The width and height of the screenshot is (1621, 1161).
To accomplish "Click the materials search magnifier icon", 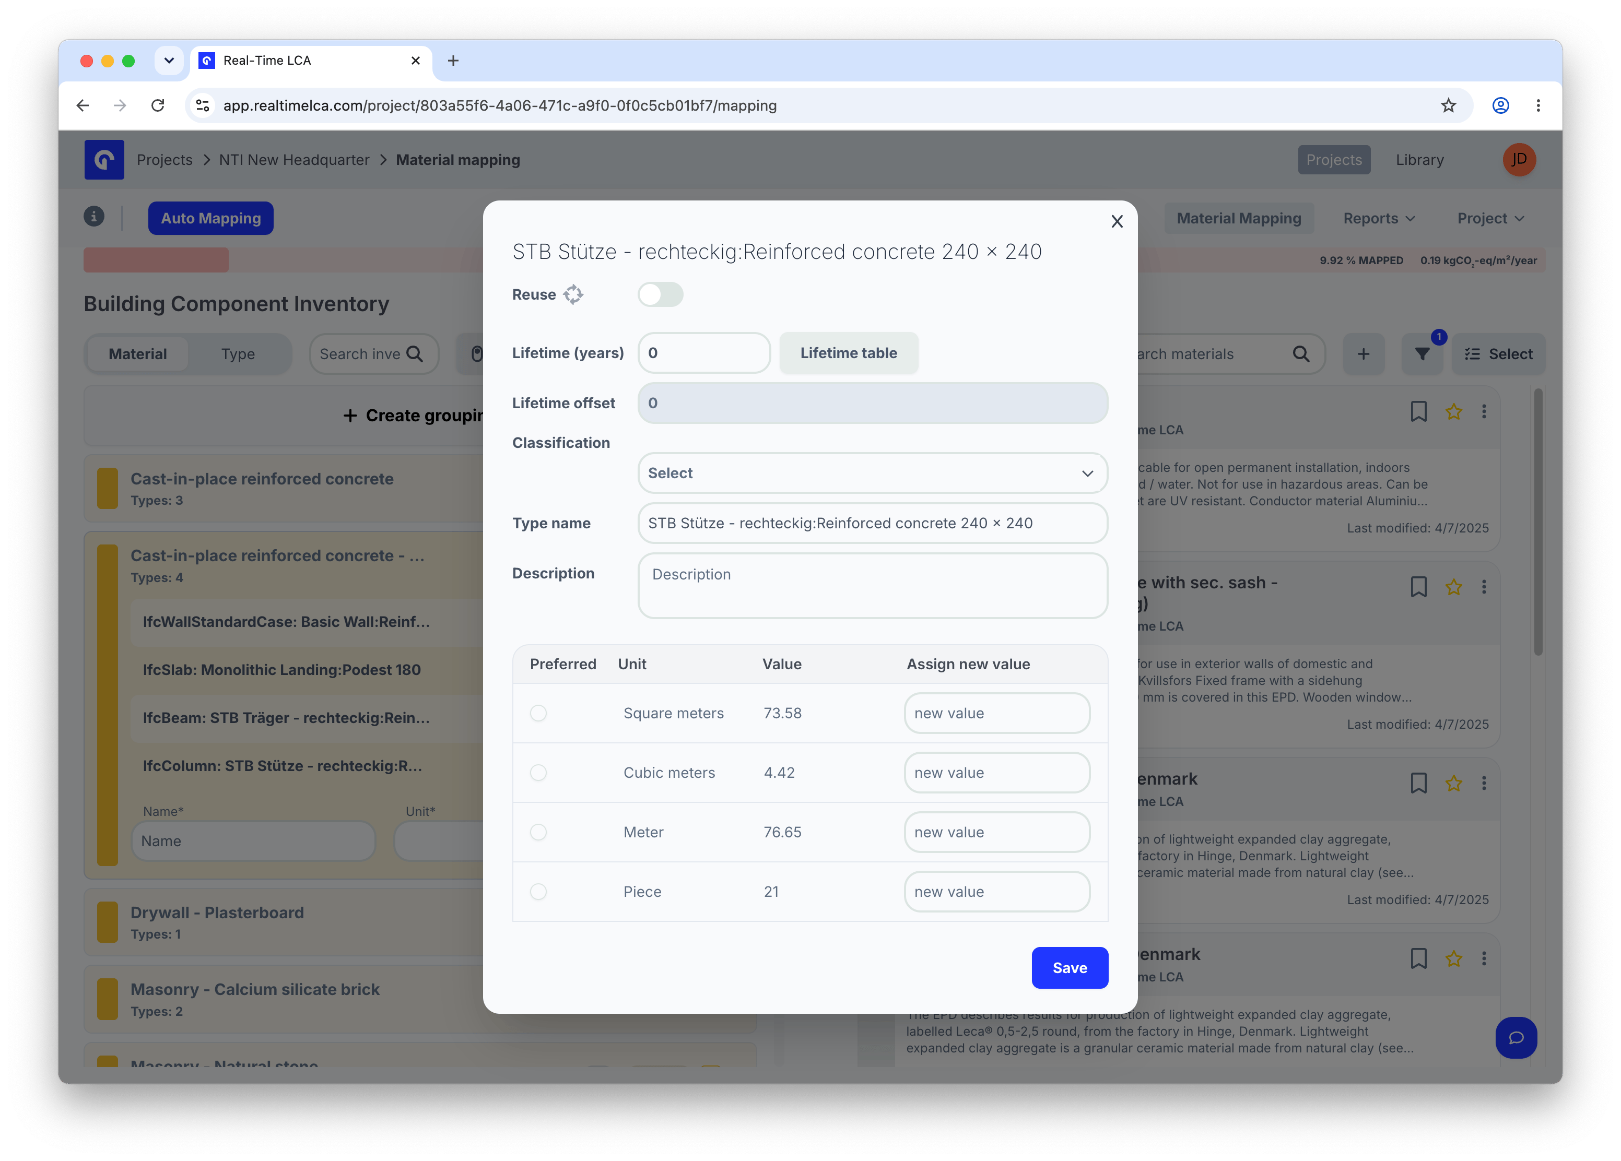I will pyautogui.click(x=1301, y=354).
